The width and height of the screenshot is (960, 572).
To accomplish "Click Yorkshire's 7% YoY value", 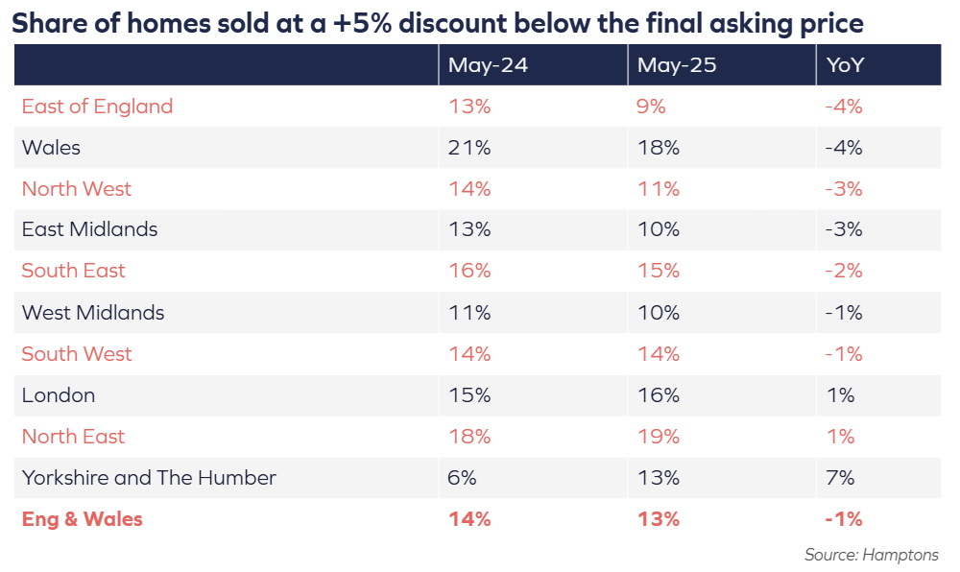I will [x=840, y=478].
